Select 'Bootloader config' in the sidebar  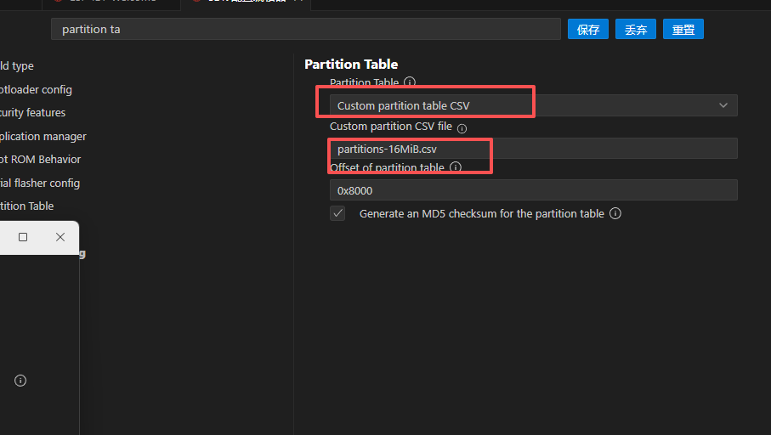[36, 89]
